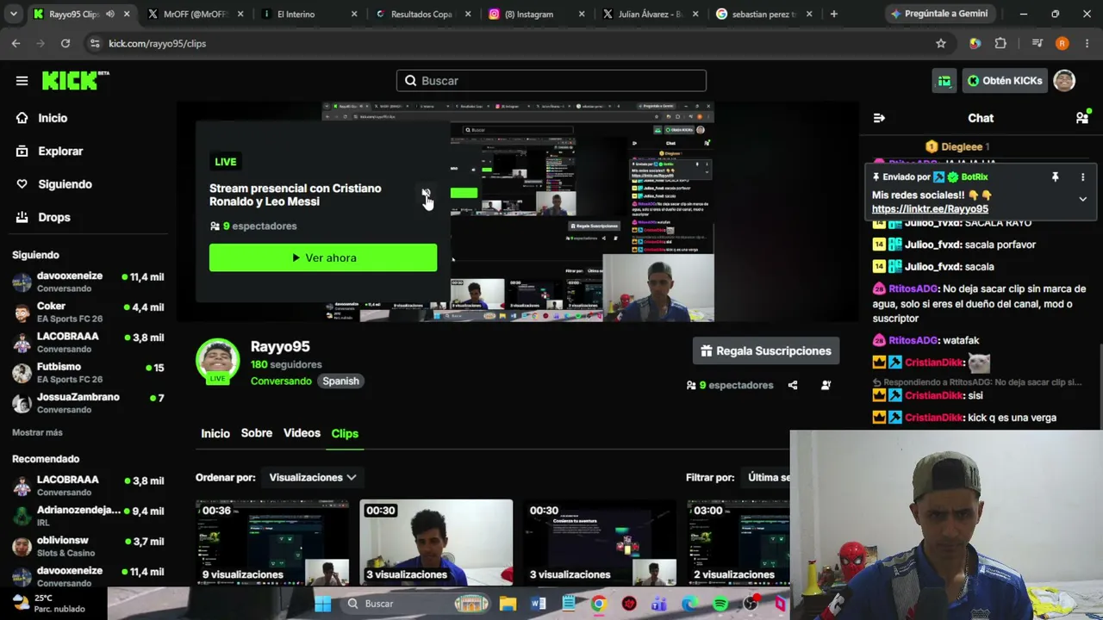
Task: Open the browser extensions puzzle icon
Action: click(x=1000, y=43)
